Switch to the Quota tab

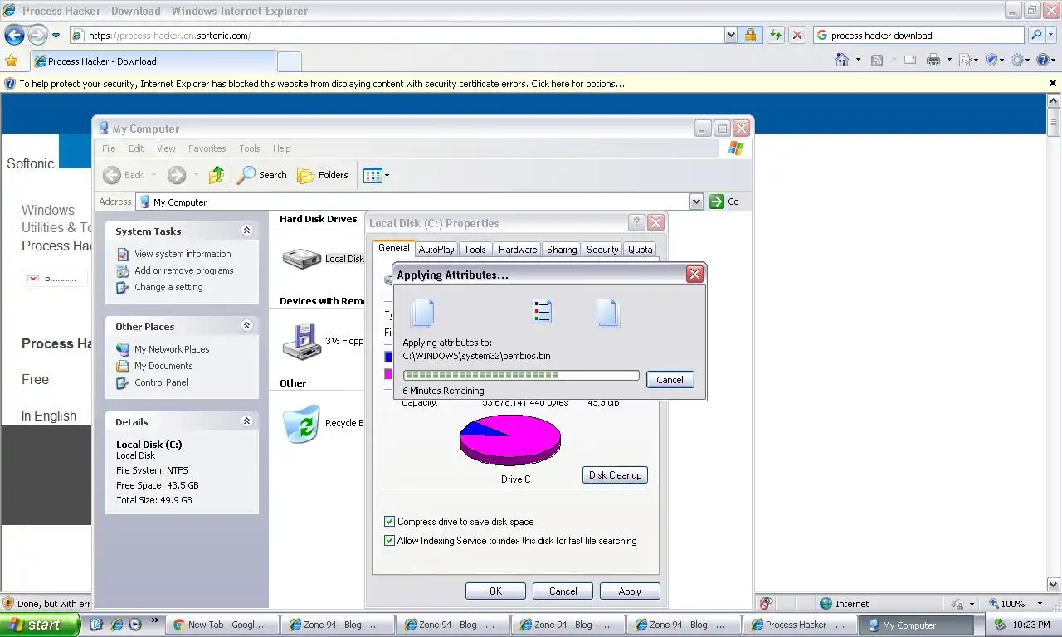640,249
